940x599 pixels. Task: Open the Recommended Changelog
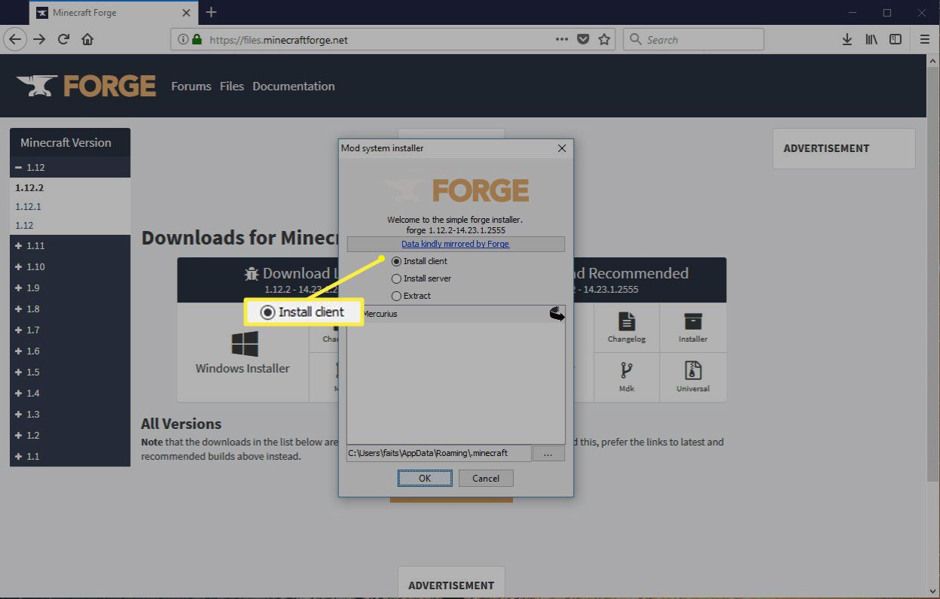click(627, 327)
